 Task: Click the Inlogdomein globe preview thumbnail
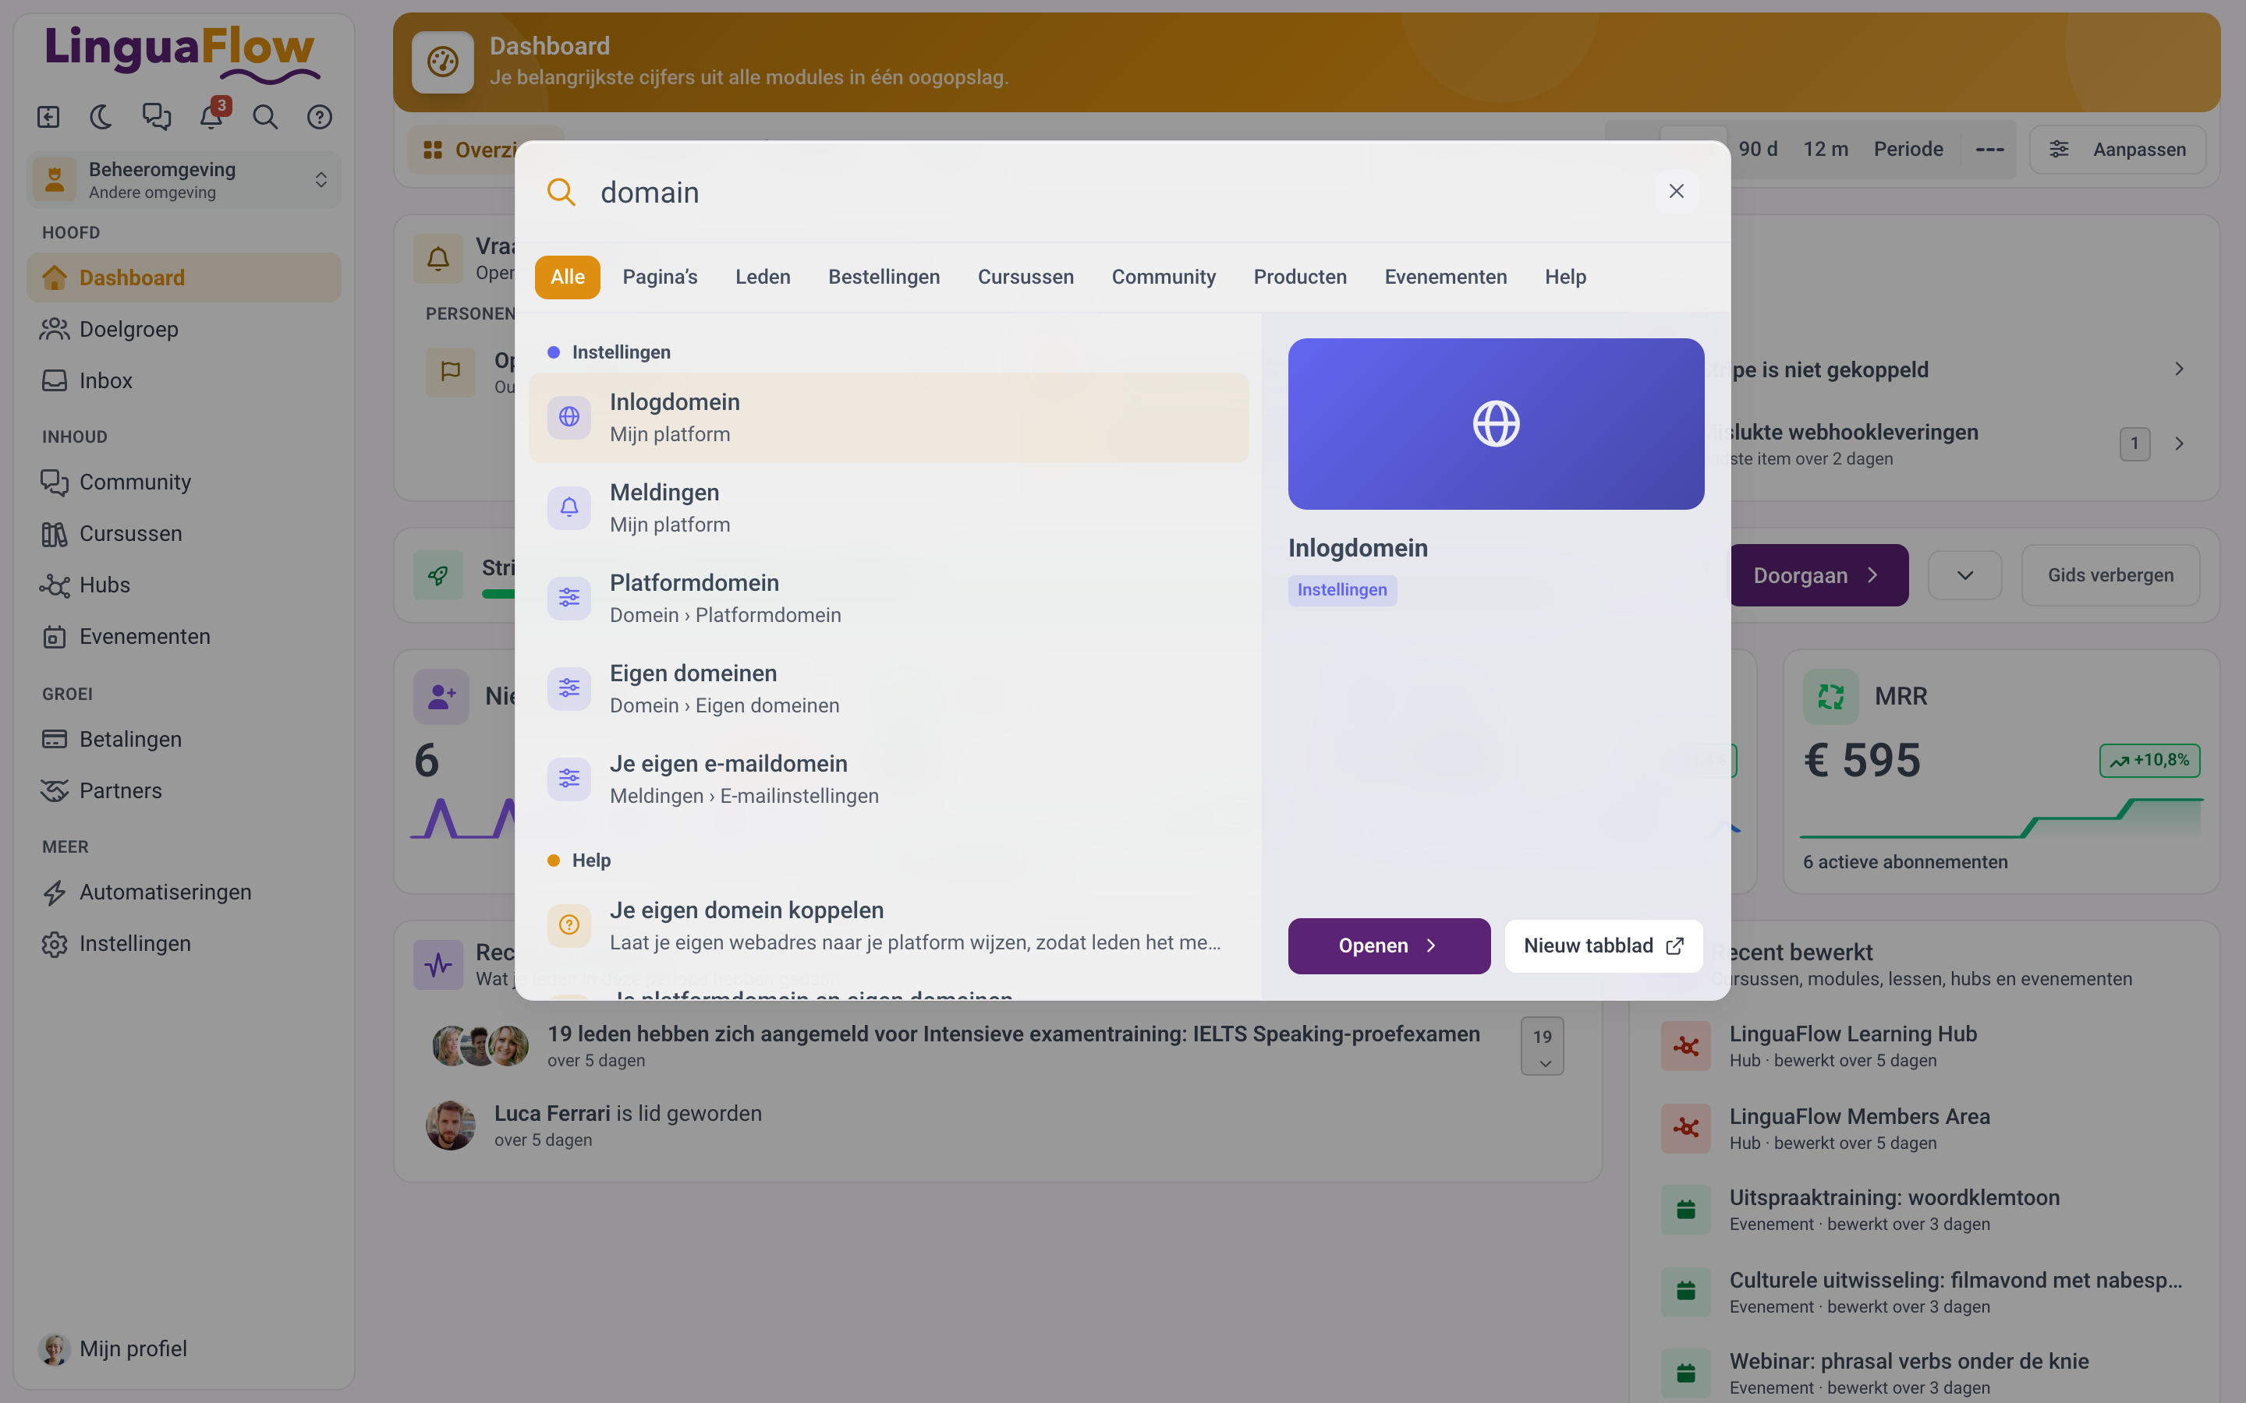click(1496, 423)
